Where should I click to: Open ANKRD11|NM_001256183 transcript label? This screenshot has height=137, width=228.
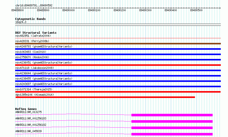pos(31,118)
